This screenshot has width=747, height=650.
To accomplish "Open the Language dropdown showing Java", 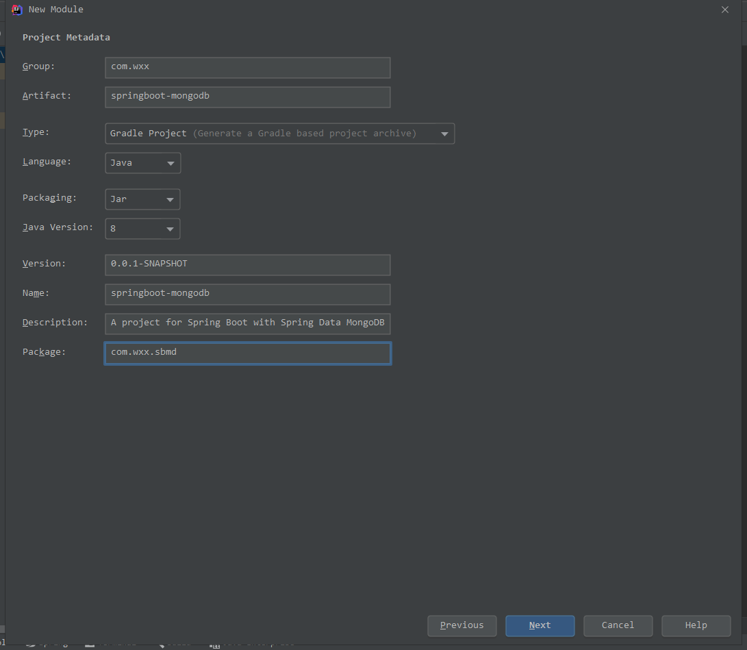I will (143, 163).
